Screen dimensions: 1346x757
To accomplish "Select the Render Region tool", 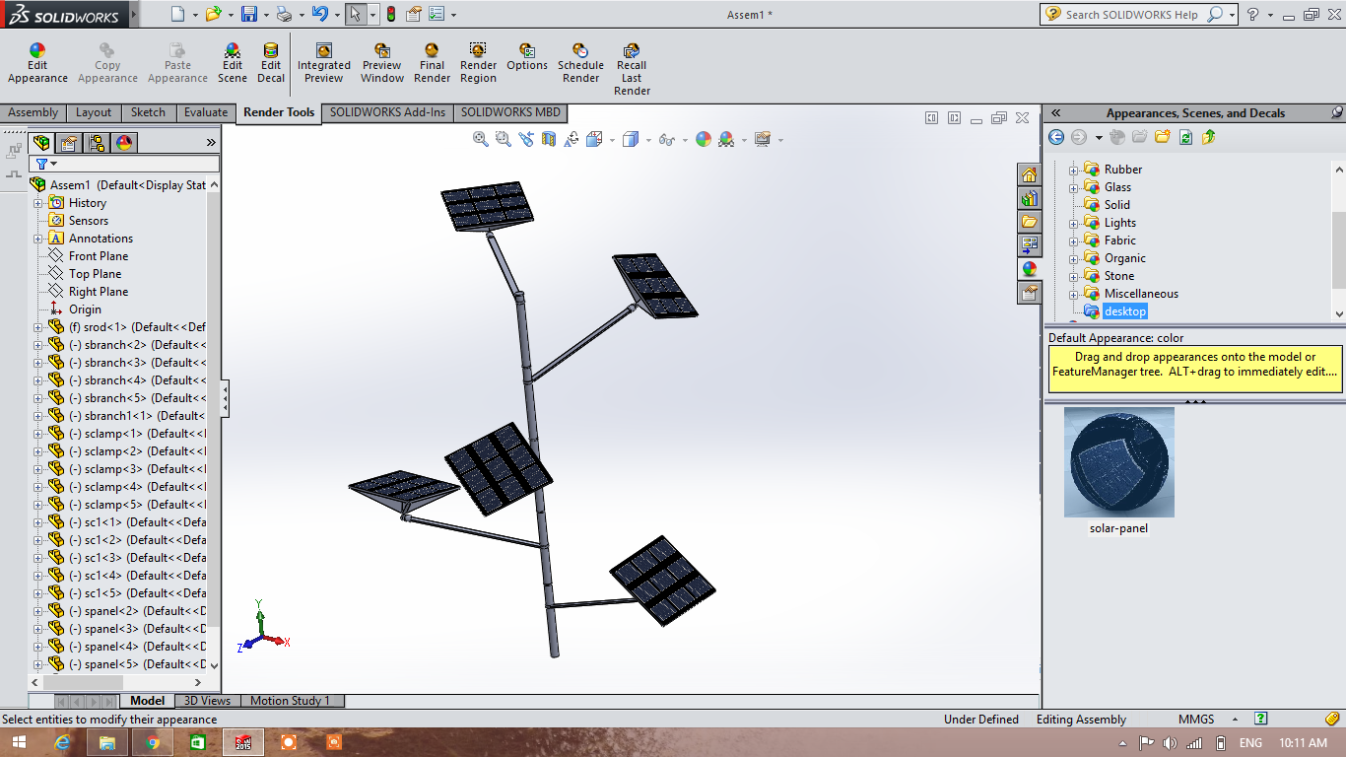I will [478, 63].
